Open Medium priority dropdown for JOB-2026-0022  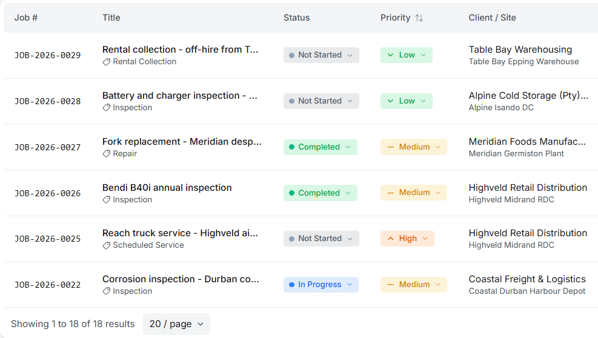413,285
